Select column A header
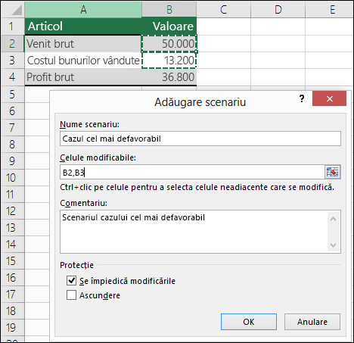Viewport: 354px width, 343px height. pos(83,10)
